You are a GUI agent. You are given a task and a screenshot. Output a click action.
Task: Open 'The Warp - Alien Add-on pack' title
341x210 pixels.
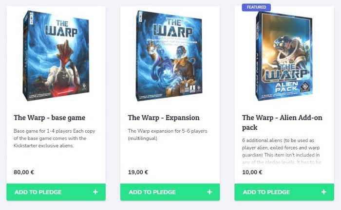click(282, 122)
